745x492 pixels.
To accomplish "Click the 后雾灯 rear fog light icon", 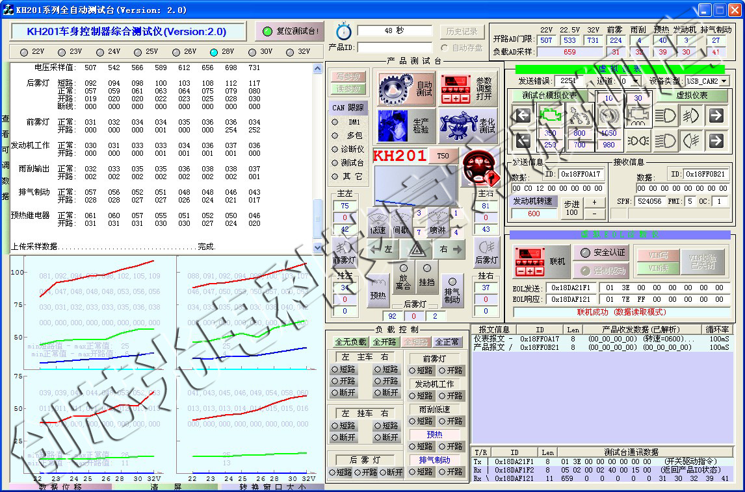I will point(486,252).
